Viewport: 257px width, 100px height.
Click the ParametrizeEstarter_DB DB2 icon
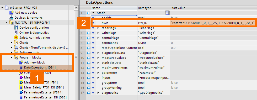pos(21,97)
